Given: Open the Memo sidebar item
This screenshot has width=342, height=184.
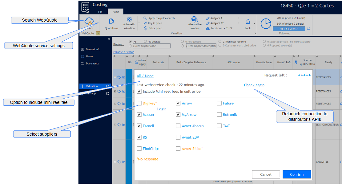Looking at the screenshot, I should (89, 56).
